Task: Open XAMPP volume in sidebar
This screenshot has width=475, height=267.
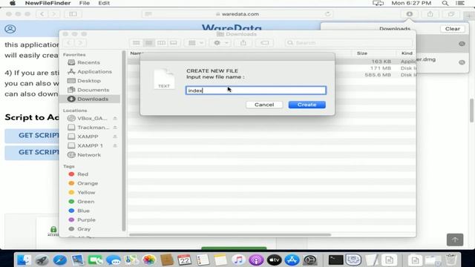Action: 88,136
